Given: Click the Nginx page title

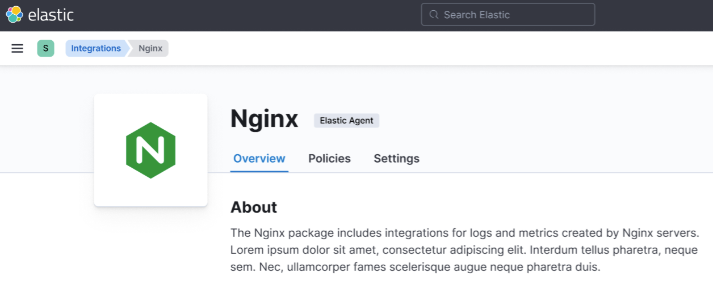Looking at the screenshot, I should pyautogui.click(x=264, y=119).
